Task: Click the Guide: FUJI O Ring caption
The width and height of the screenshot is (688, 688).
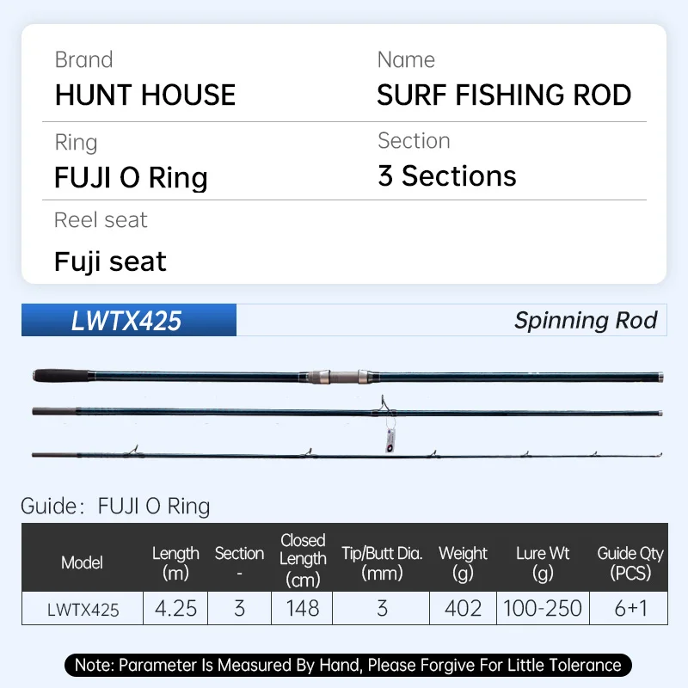Action: click(x=115, y=506)
